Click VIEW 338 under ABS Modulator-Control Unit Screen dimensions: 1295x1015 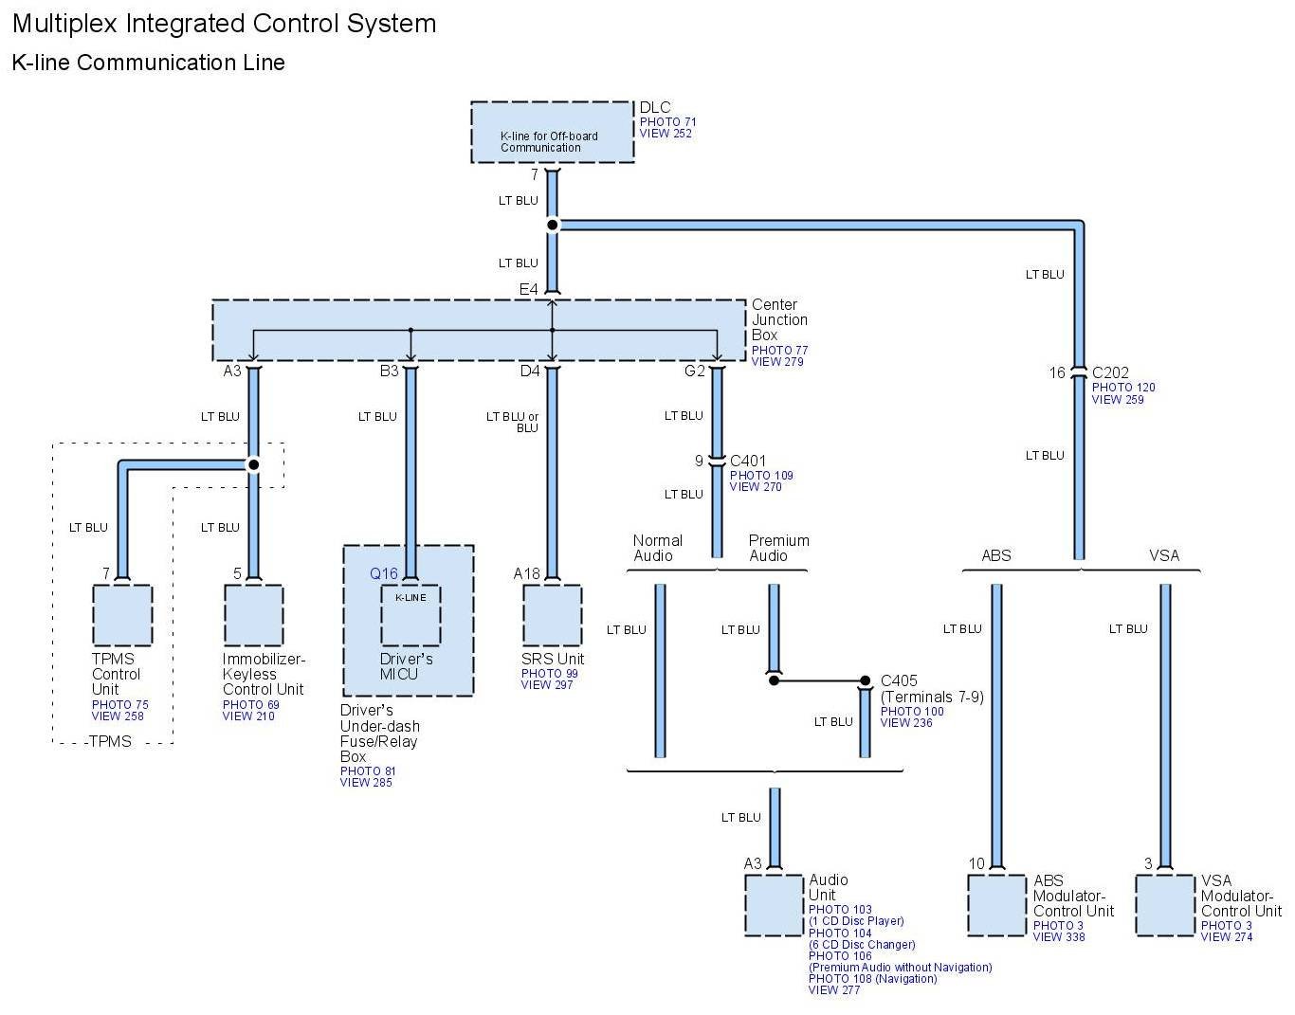[x=1059, y=937]
